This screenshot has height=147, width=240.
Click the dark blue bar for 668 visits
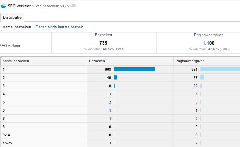click(134, 69)
